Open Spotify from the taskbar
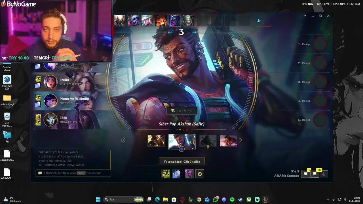 click(x=232, y=199)
